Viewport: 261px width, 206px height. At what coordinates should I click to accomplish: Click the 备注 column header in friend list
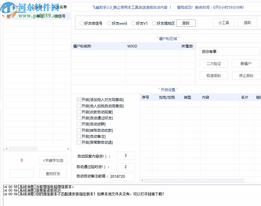click(x=44, y=16)
